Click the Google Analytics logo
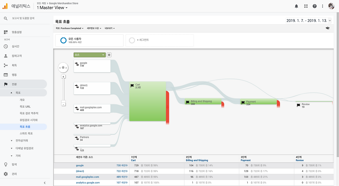 pyautogui.click(x=5, y=6)
